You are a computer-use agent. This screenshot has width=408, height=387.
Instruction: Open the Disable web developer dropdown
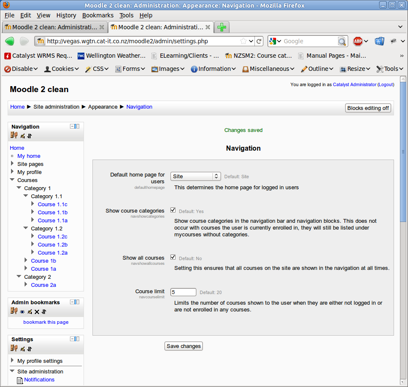click(21, 69)
